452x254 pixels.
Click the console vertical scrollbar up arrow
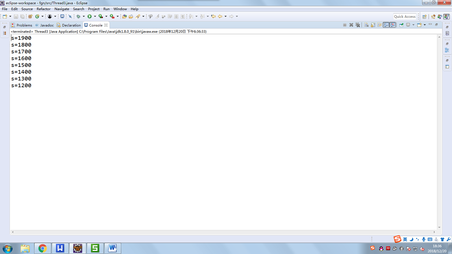439,37
